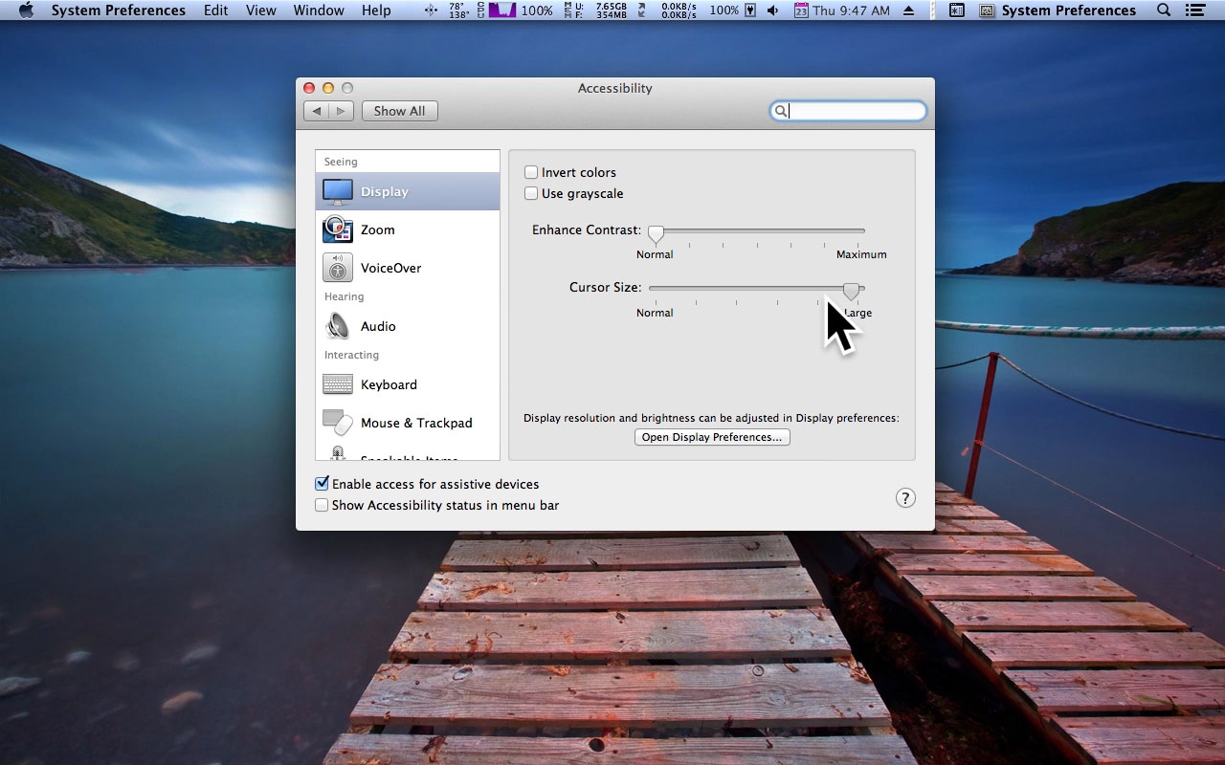Click the 'Mouse & Trackpad' label
The height and width of the screenshot is (765, 1225).
(x=416, y=423)
